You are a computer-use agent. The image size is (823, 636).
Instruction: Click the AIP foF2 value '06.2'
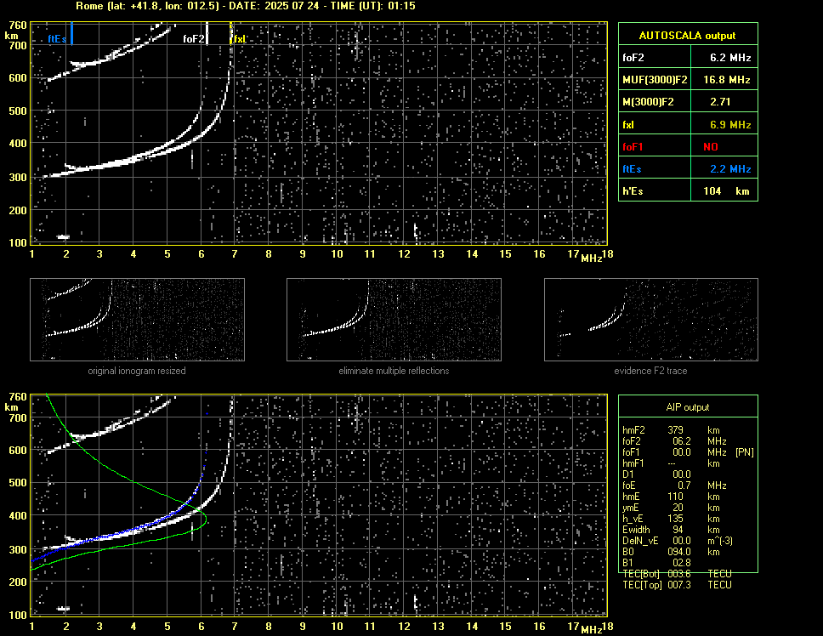[681, 441]
